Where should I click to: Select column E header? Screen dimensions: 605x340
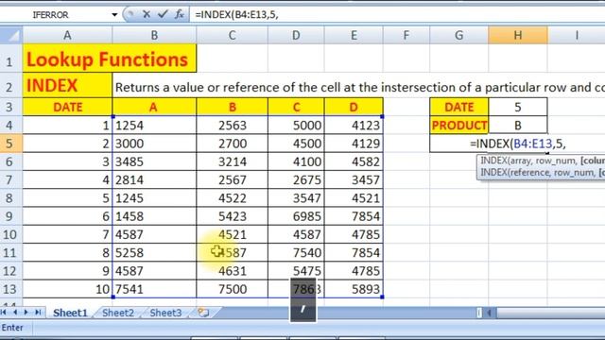(x=354, y=36)
